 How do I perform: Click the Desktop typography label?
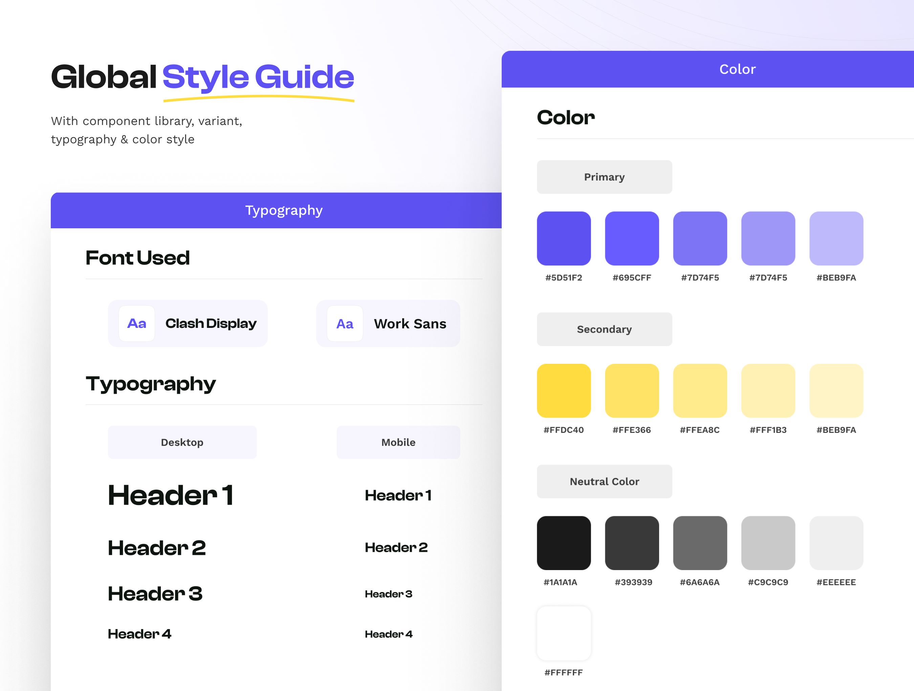pos(182,442)
